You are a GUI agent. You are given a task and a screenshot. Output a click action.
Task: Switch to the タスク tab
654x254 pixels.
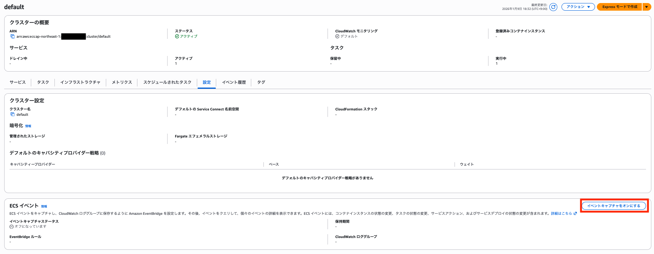coord(43,82)
